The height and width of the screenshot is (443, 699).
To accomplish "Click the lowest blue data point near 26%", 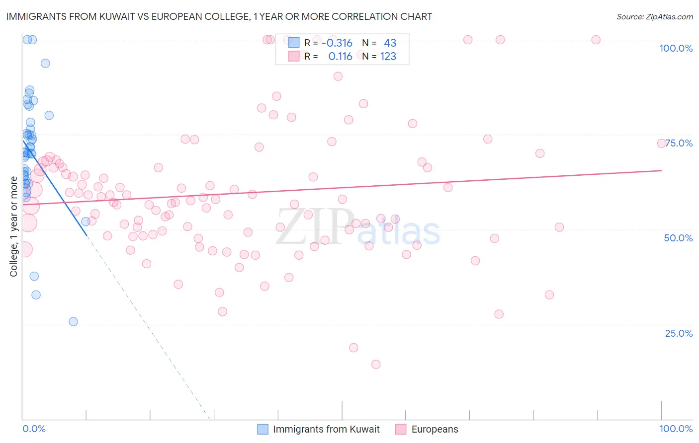I will pos(73,321).
